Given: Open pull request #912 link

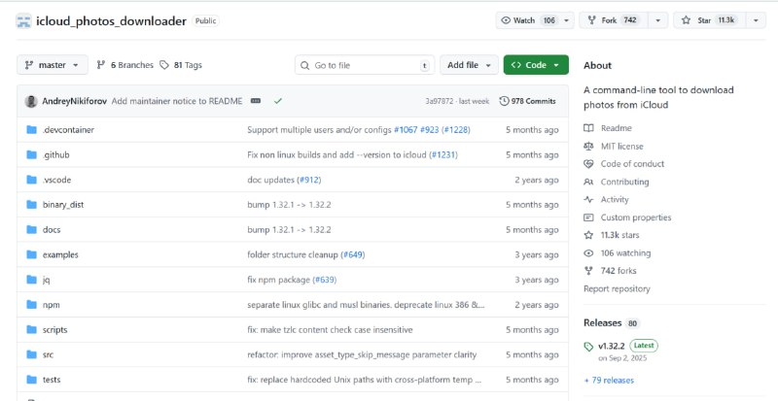Looking at the screenshot, I should pyautogui.click(x=309, y=180).
